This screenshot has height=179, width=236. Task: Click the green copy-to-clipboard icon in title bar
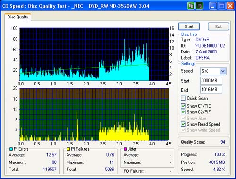[191, 6]
